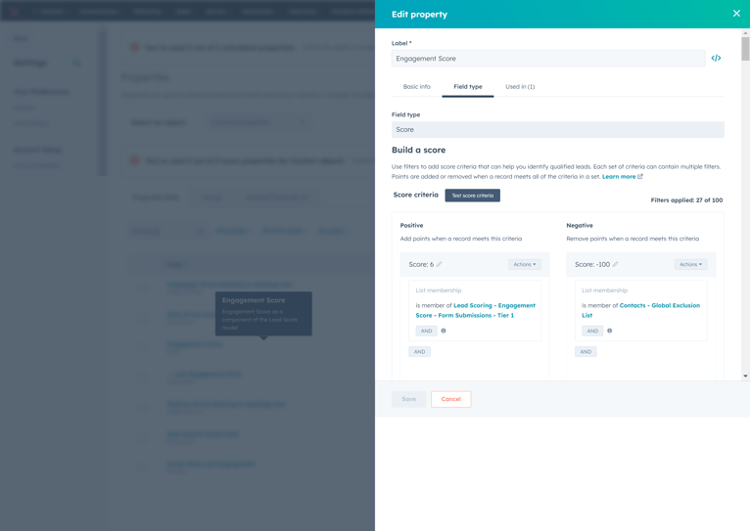Click the 'Negative' column heading
Screen dimensions: 750x531
[x=580, y=225]
